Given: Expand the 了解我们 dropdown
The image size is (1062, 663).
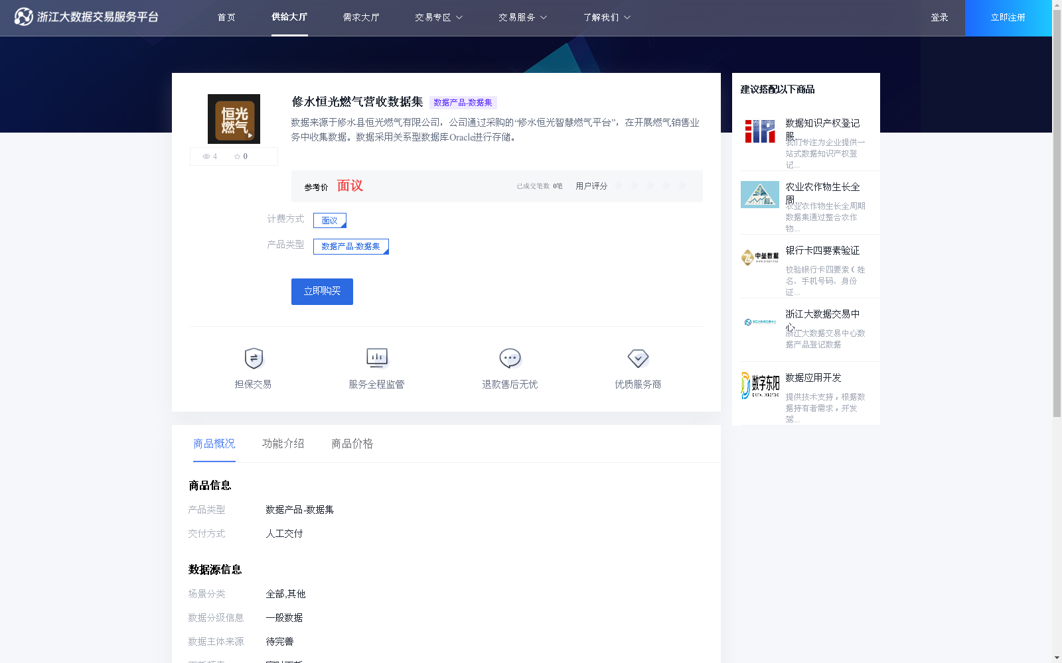Looking at the screenshot, I should click(x=607, y=17).
